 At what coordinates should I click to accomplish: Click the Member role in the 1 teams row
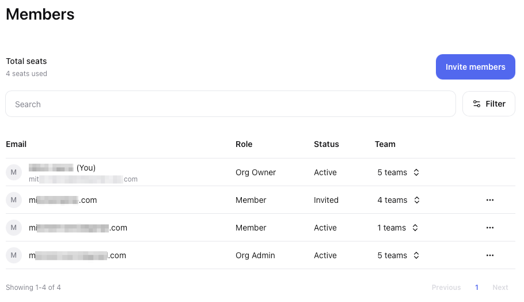pos(250,228)
